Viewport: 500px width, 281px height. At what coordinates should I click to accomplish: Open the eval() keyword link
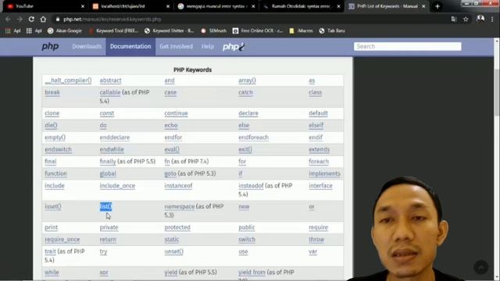172,150
